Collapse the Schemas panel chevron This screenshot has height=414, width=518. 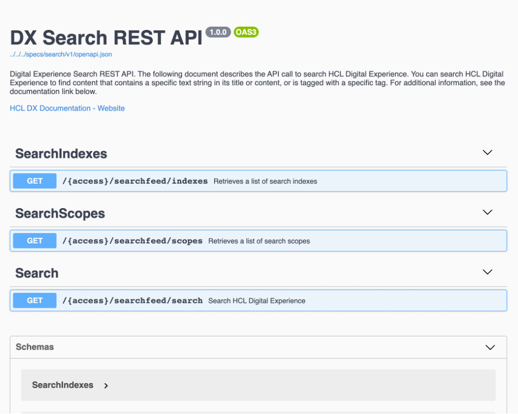[490, 348]
